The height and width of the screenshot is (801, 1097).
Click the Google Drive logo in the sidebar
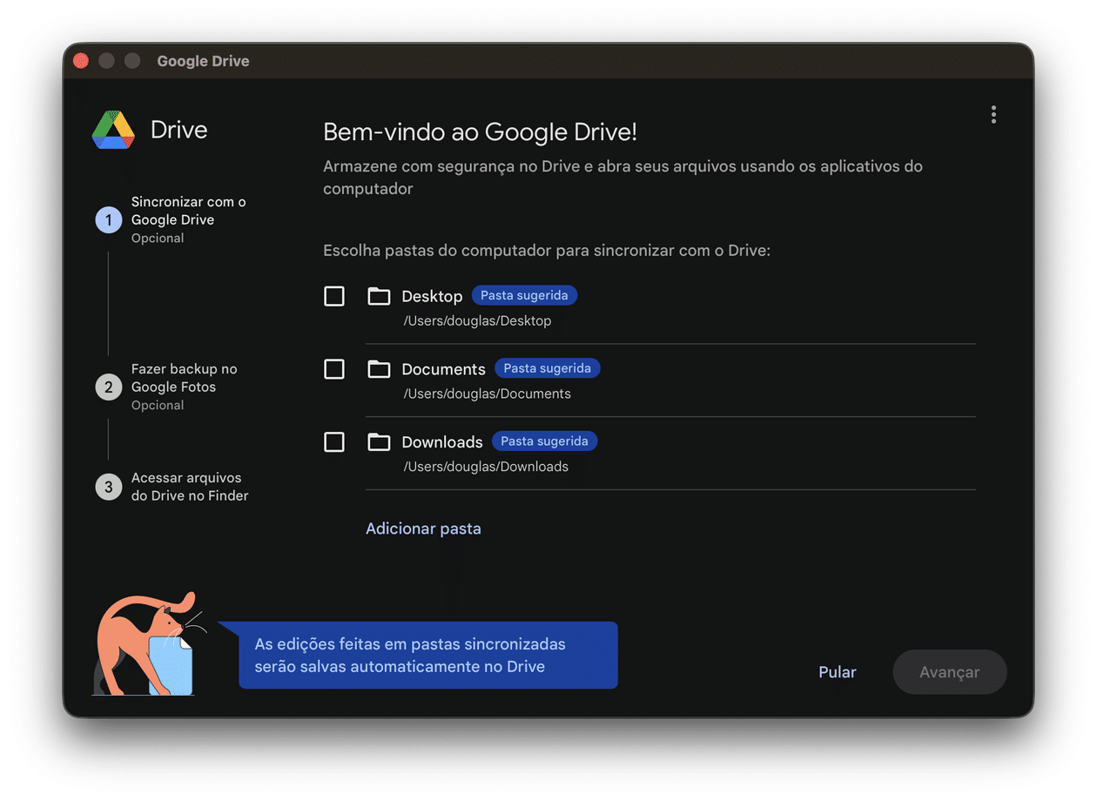click(x=113, y=128)
